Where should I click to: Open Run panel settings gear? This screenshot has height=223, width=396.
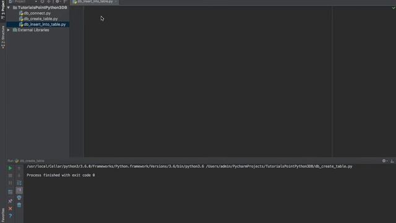(x=384, y=161)
